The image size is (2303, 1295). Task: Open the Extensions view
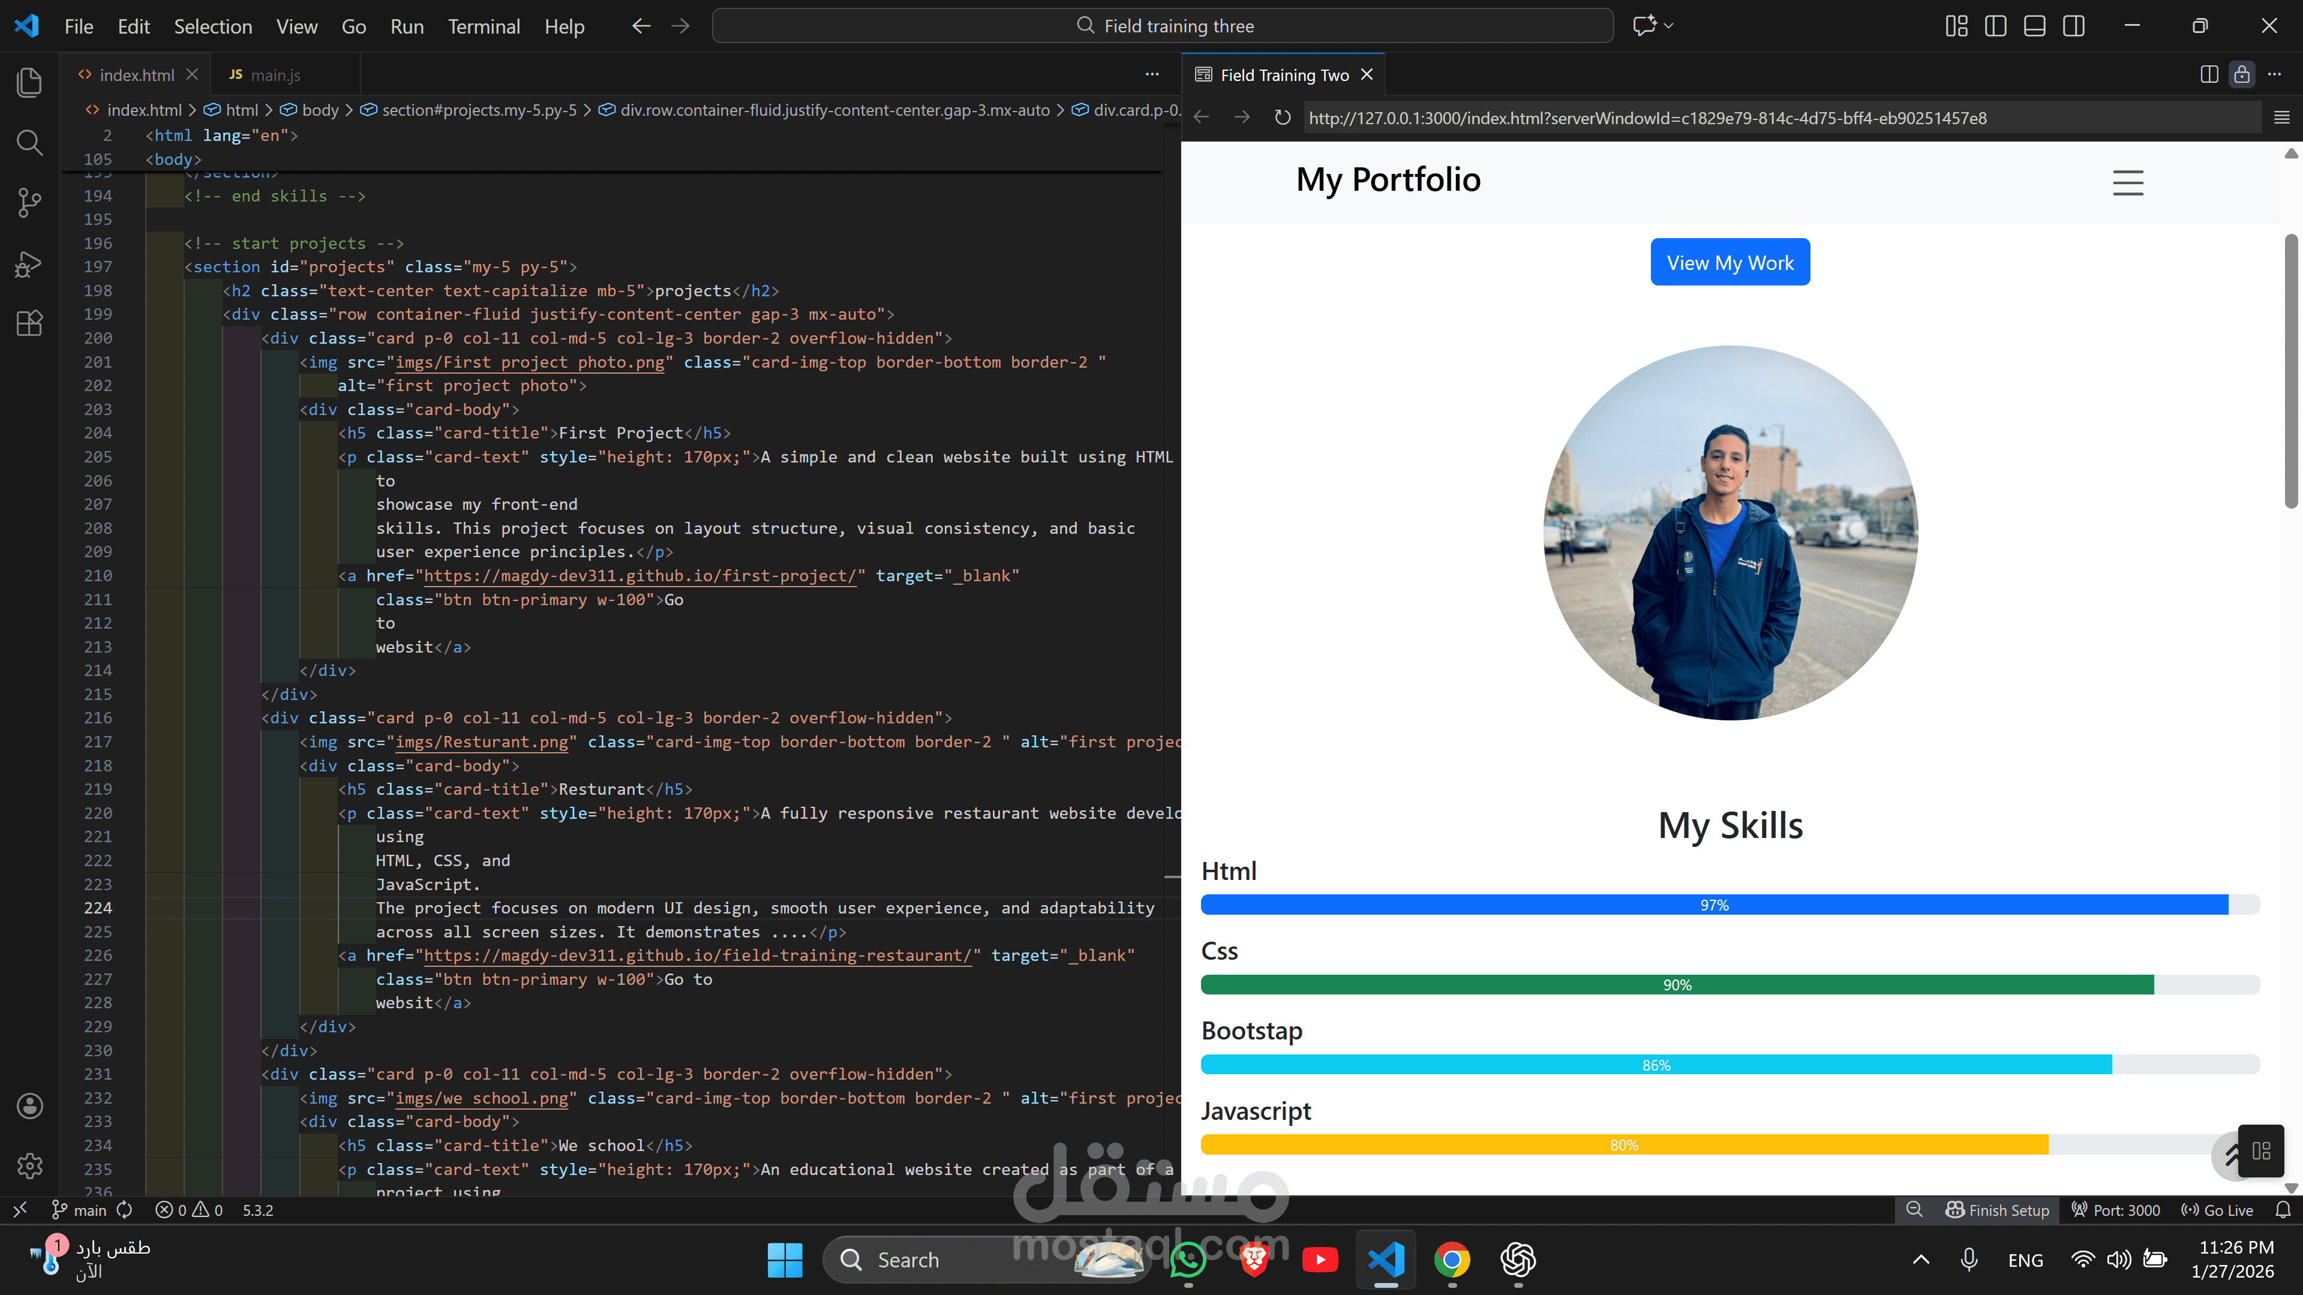pos(29,323)
